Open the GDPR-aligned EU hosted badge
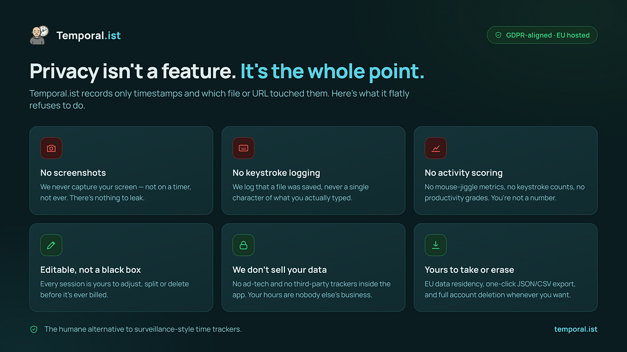The height and width of the screenshot is (352, 627). click(x=542, y=35)
